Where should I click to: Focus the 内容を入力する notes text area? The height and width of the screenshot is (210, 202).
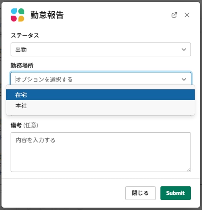pyautogui.click(x=101, y=152)
